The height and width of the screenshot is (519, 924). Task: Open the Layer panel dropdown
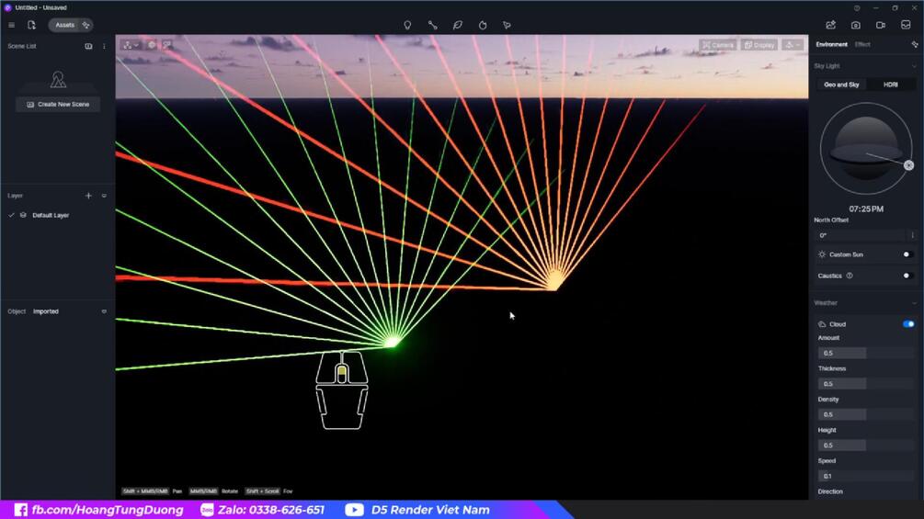click(104, 196)
